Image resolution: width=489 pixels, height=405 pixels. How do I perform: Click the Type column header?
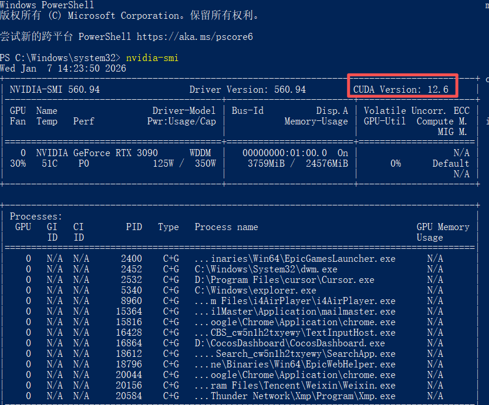(168, 227)
